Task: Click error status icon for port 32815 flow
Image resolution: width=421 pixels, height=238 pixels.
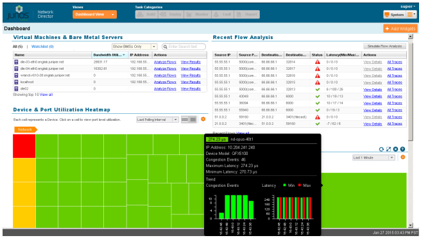Action: click(318, 83)
